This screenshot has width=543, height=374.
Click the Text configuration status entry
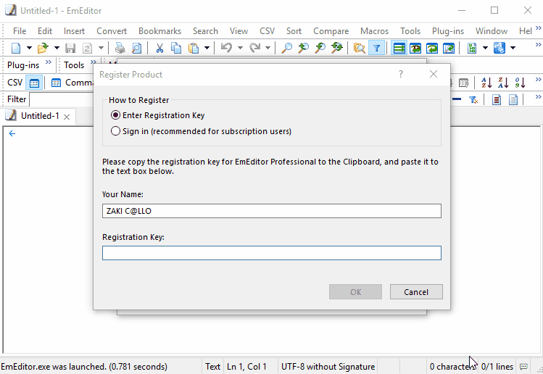point(212,366)
